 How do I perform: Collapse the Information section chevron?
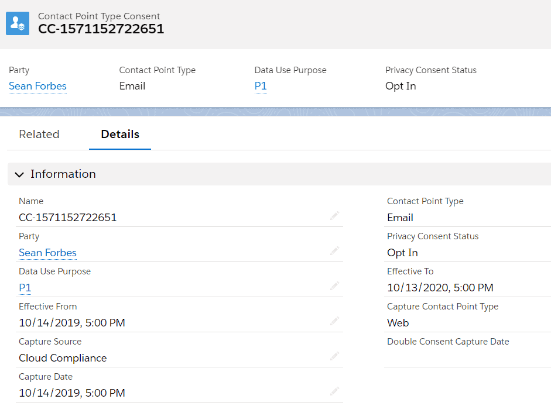pos(20,174)
